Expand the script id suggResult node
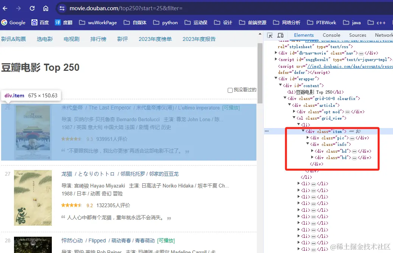 click(276, 59)
